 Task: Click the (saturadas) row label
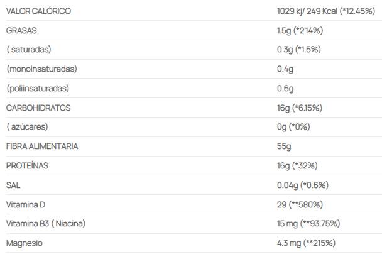(29, 50)
